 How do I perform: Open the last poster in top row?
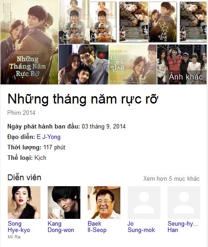coord(193,22)
